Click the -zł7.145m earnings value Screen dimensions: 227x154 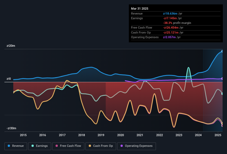point(170,18)
